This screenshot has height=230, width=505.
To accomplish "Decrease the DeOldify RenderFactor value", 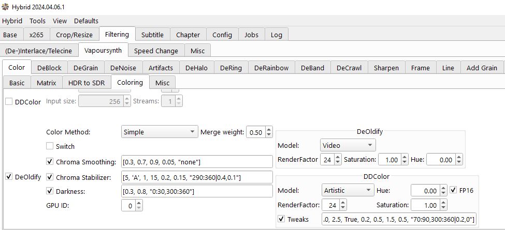I will pos(338,163).
